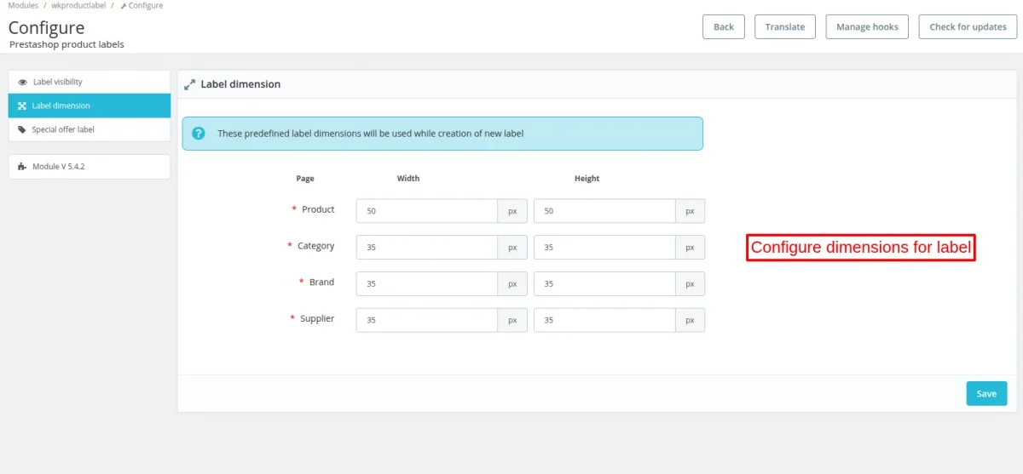
Task: Select the Label dimension tab
Action: tap(90, 106)
